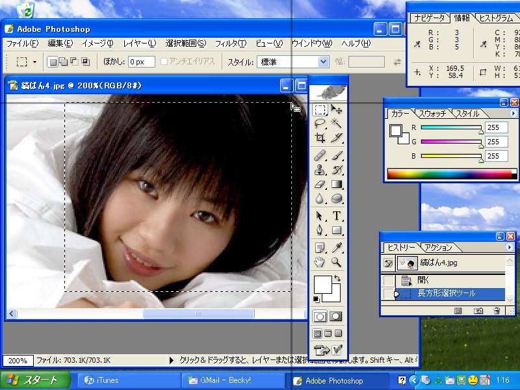The image size is (520, 390).
Task: Select the Zoom tool
Action: pyautogui.click(x=337, y=262)
